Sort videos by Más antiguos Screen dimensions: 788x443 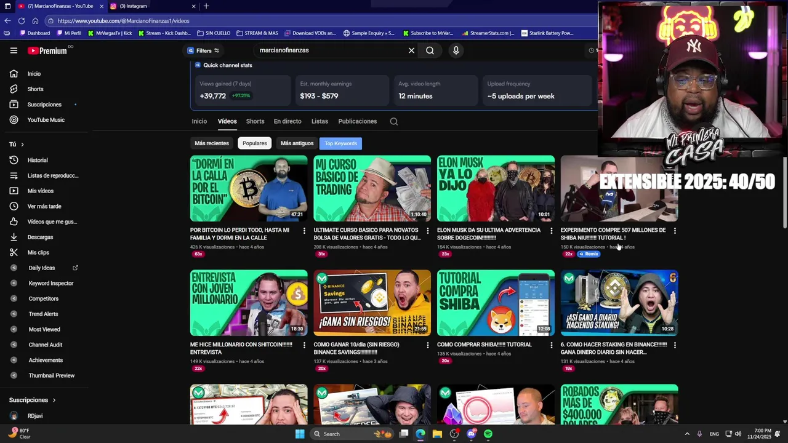(297, 143)
